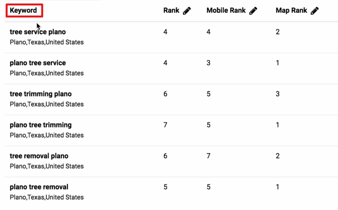Open the "plano tree removal" keyword
The width and height of the screenshot is (338, 210).
[x=39, y=186]
